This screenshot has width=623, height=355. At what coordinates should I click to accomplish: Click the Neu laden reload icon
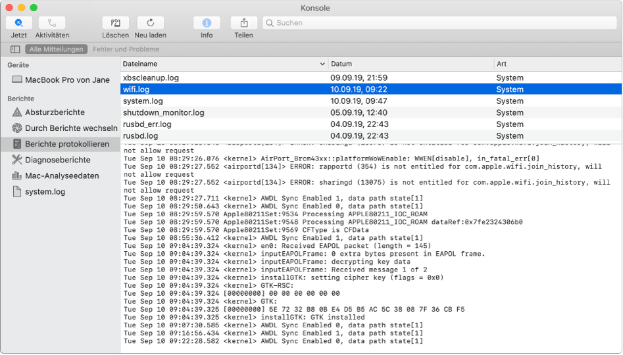point(150,23)
